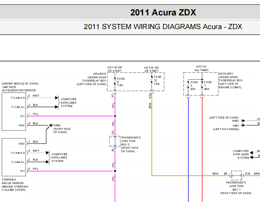Click the G405 ground symbol

click(51, 125)
